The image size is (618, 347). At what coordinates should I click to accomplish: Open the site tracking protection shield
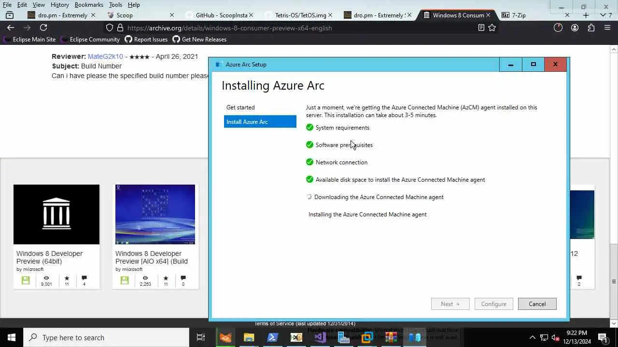click(110, 28)
